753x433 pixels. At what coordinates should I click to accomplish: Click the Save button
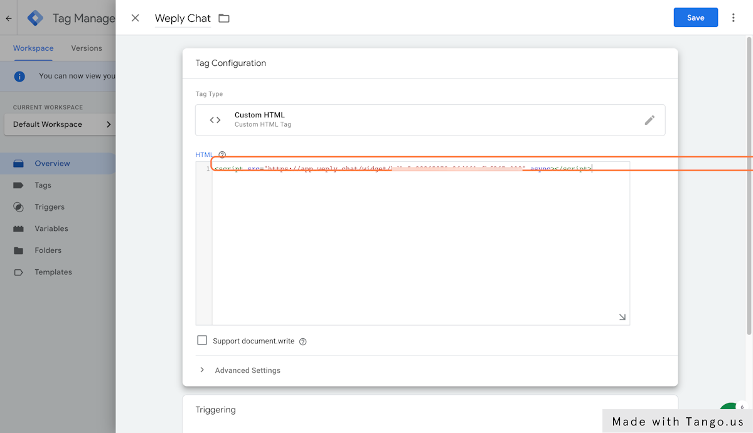click(696, 18)
